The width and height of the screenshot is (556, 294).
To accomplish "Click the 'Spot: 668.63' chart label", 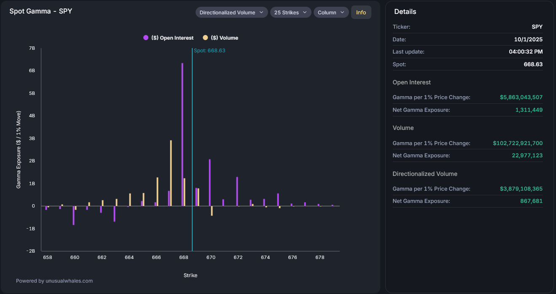I will pyautogui.click(x=210, y=51).
